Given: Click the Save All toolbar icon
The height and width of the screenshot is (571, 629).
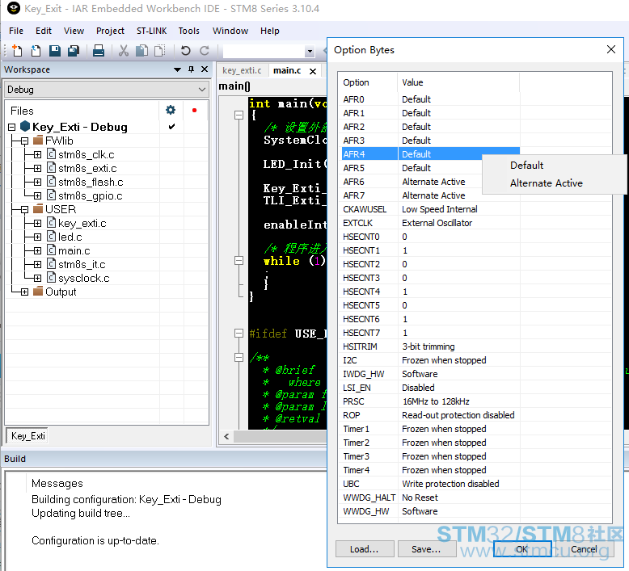Looking at the screenshot, I should [x=74, y=51].
